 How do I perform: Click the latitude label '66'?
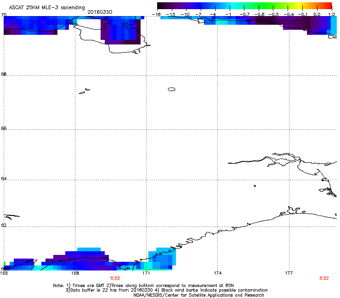(4, 128)
